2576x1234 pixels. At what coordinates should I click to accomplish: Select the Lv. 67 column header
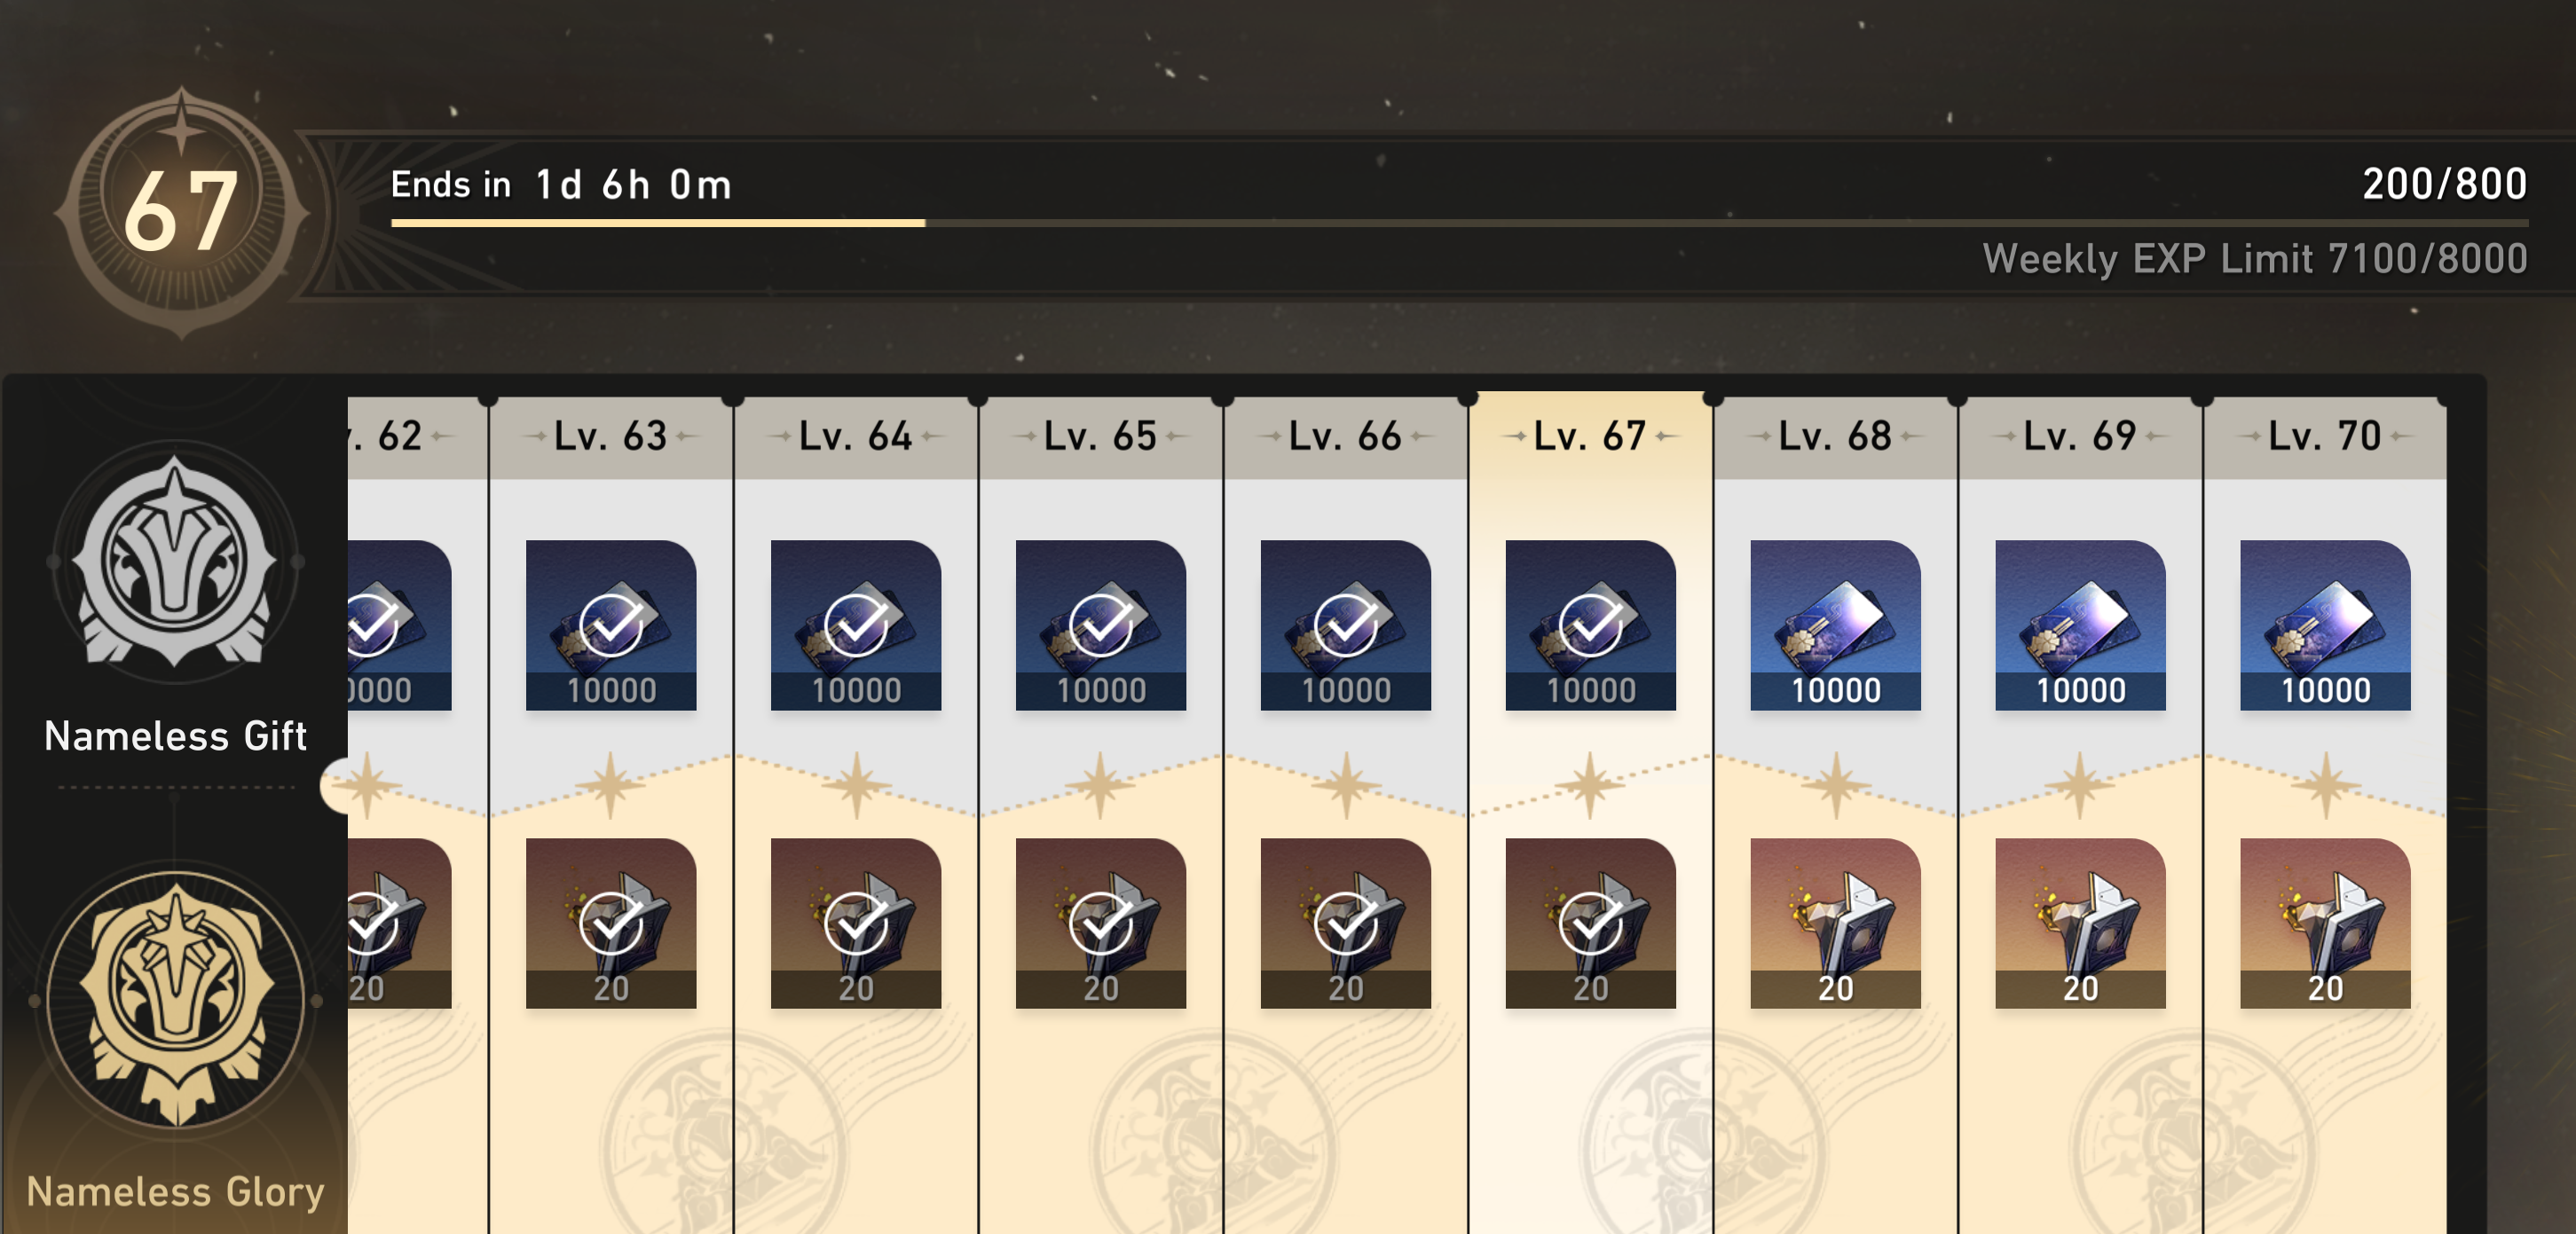click(x=1590, y=436)
